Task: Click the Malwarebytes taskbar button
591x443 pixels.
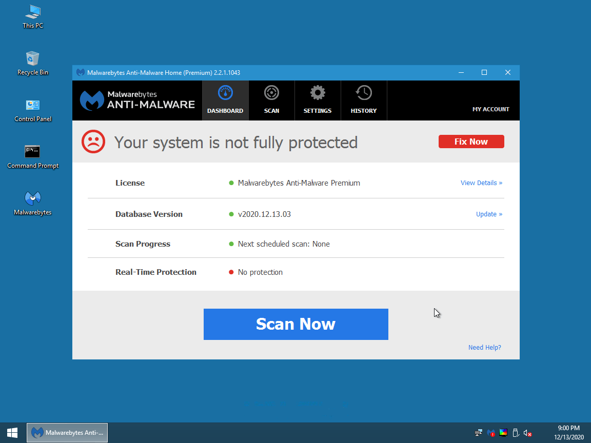Action: [x=67, y=432]
